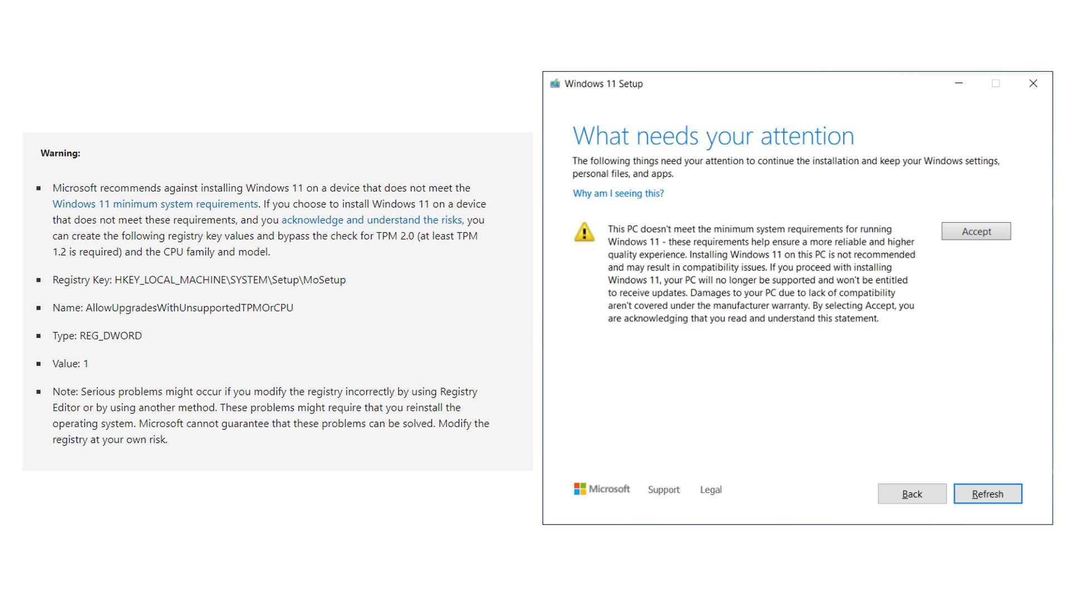
Task: Click the 'Type: REG_DWORD' line
Action: pyautogui.click(x=97, y=335)
